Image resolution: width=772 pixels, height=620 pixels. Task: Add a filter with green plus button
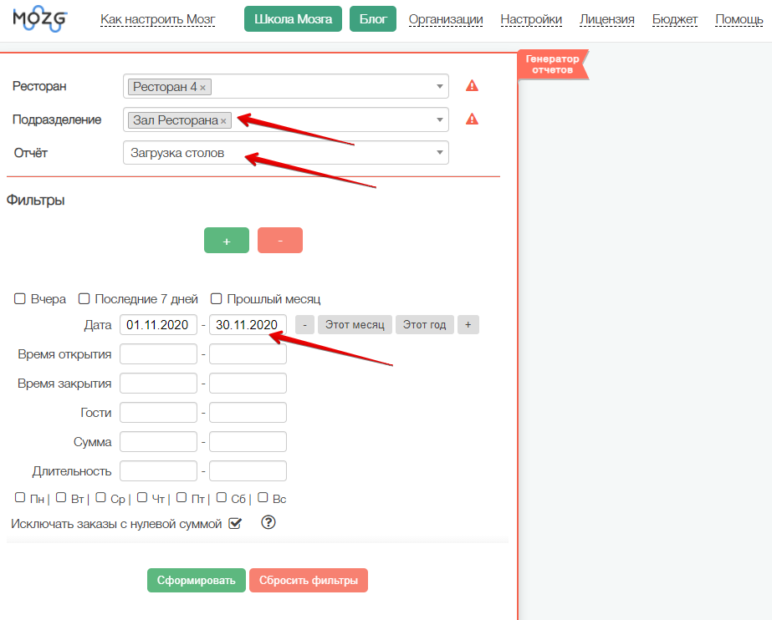tap(227, 241)
